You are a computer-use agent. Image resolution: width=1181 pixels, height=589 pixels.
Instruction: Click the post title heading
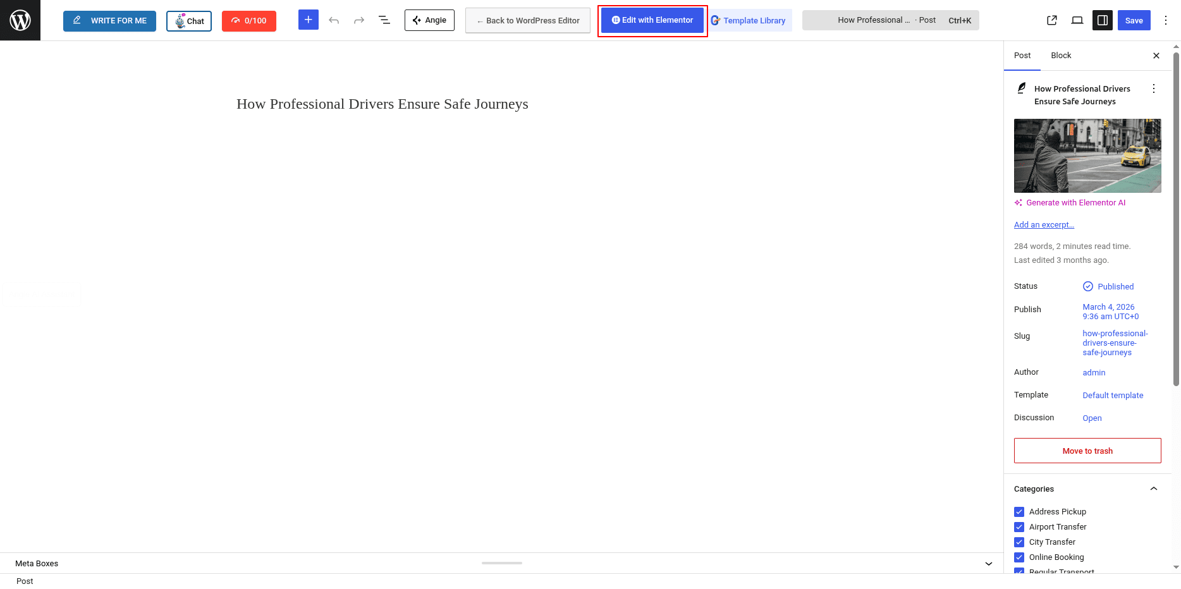[382, 104]
